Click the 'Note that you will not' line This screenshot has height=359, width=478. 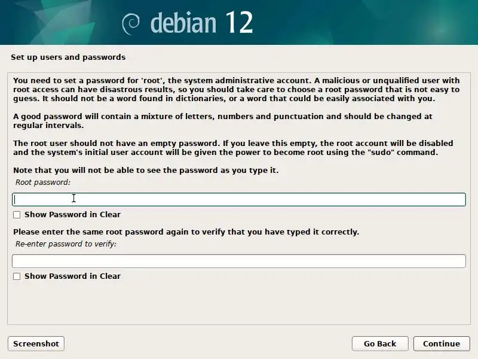tap(146, 171)
